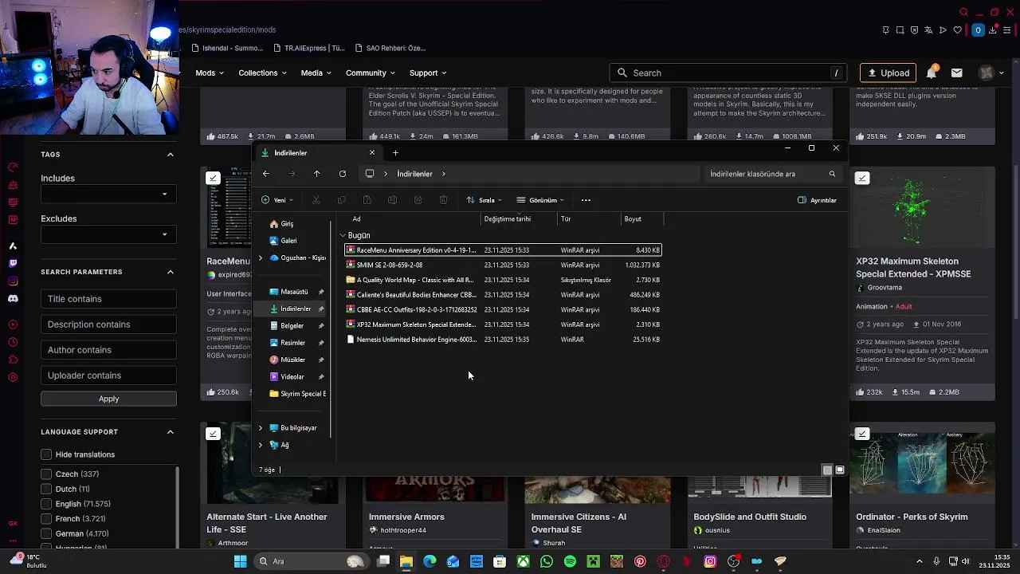Viewport: 1020px width, 574px height.
Task: Apply the search parameters
Action: [108, 399]
